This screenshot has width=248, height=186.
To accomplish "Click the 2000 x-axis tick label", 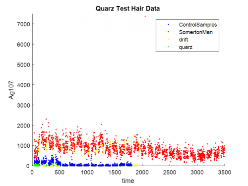I will (x=142, y=173).
